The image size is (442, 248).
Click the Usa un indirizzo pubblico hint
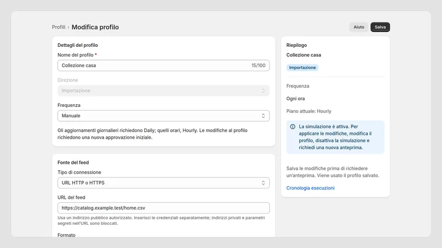pos(161,220)
